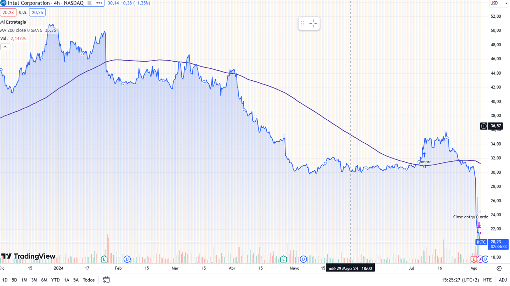The image size is (510, 286).
Task: Open the Intel Corporation symbol title
Action: pos(45,3)
